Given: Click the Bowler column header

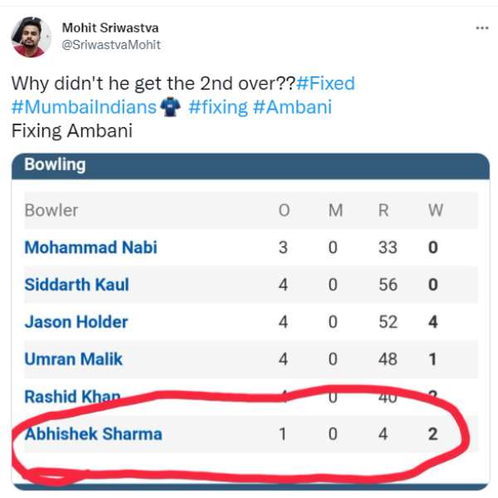Looking at the screenshot, I should tap(51, 210).
